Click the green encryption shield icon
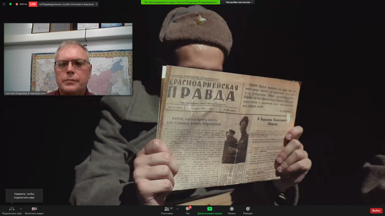 click(10, 4)
